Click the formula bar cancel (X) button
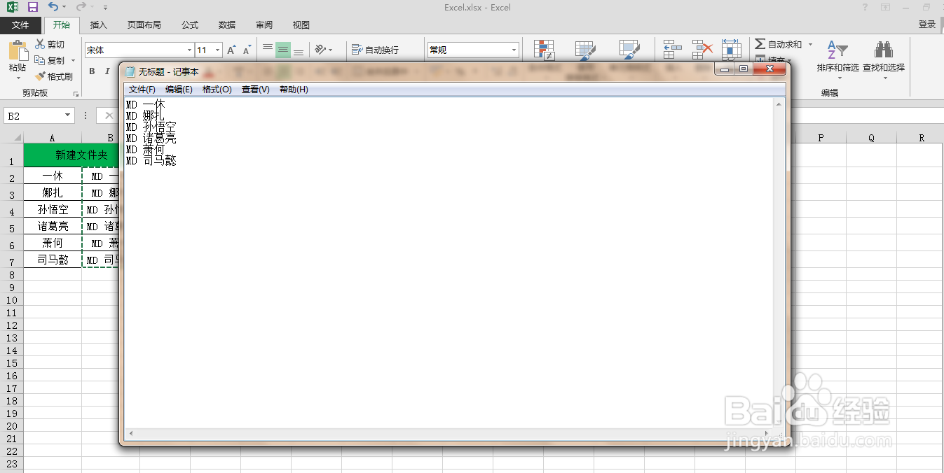 [x=109, y=115]
